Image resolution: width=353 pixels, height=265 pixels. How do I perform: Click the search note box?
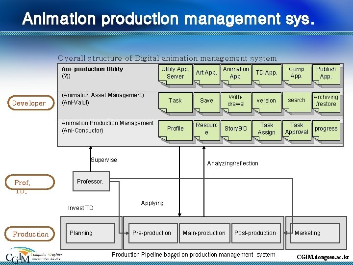pyautogui.click(x=297, y=102)
